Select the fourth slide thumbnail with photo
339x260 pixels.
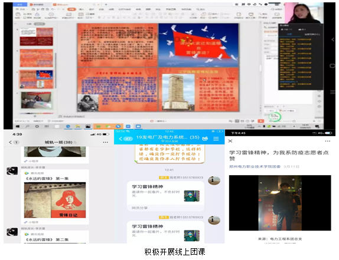pyautogui.click(x=37, y=100)
